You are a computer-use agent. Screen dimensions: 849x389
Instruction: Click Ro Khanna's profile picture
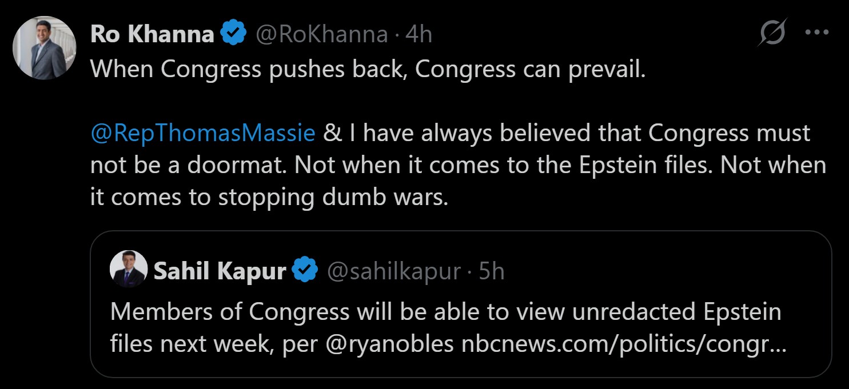coord(45,48)
